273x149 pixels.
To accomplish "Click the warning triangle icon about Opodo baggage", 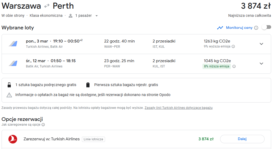I will (9, 95).
